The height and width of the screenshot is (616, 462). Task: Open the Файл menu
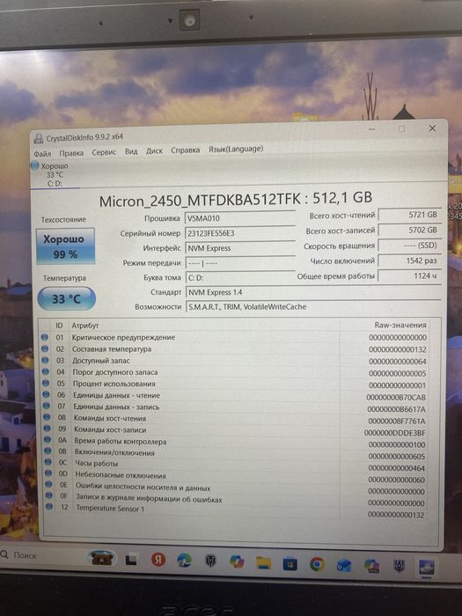[42, 154]
